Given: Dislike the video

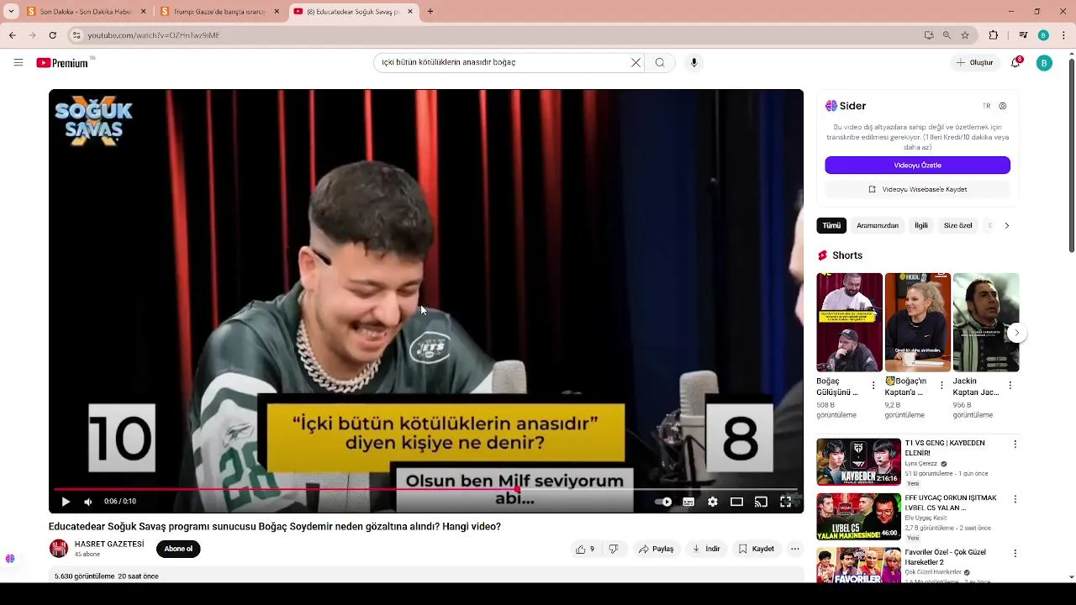Looking at the screenshot, I should coord(614,549).
